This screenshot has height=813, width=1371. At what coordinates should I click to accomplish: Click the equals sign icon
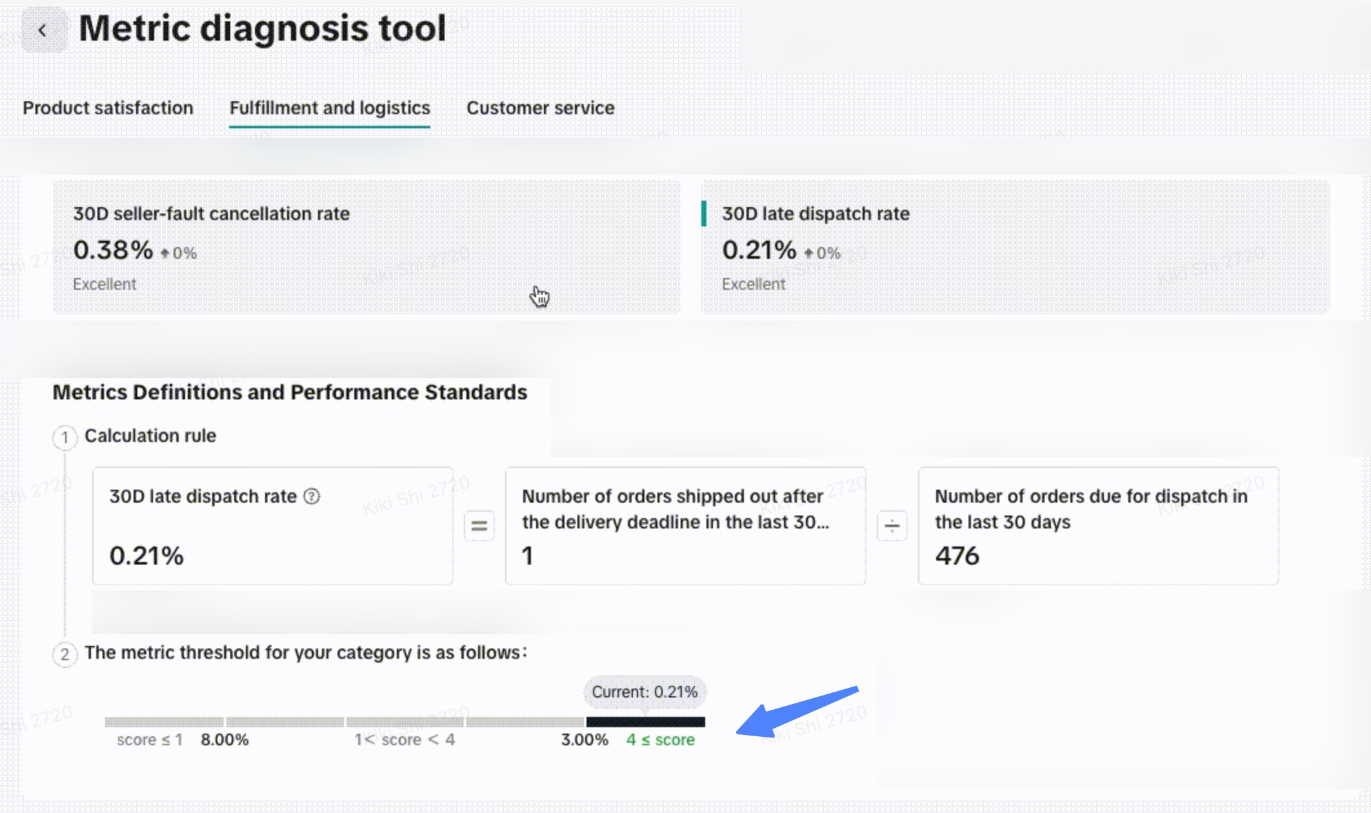pyautogui.click(x=479, y=526)
